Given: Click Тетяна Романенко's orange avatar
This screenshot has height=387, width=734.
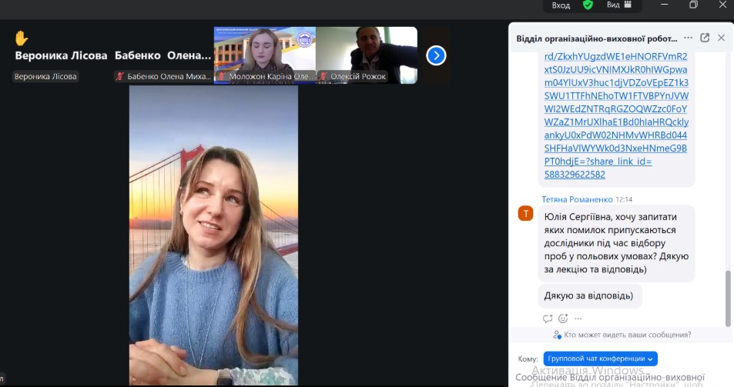Looking at the screenshot, I should coord(525,213).
